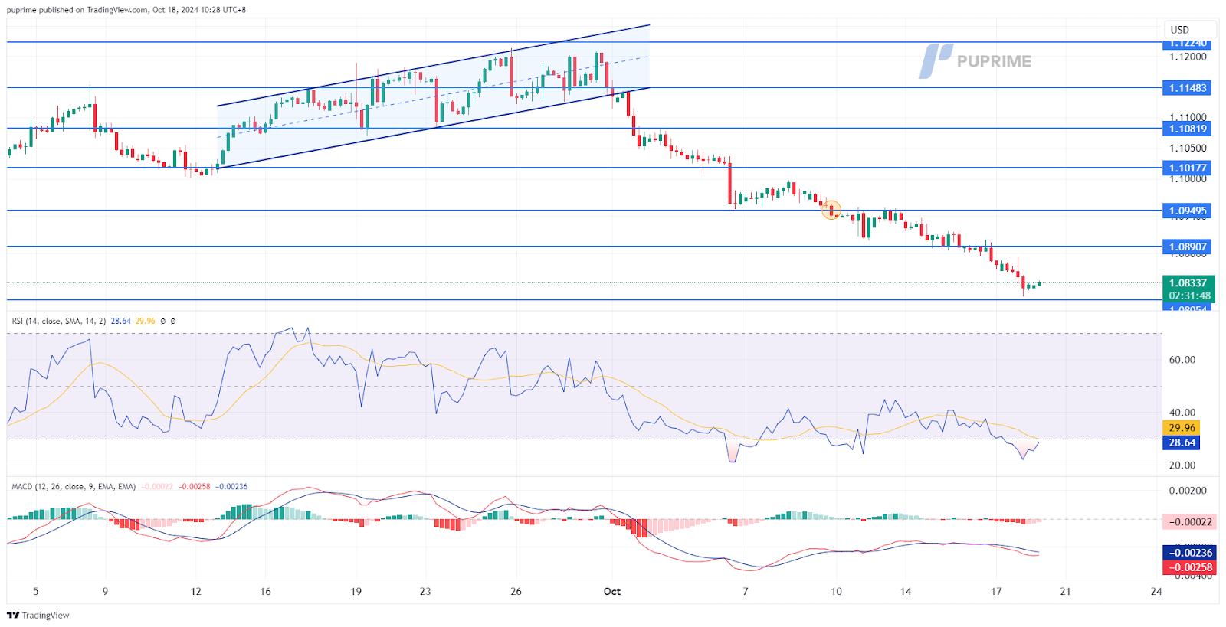Click the 1.12000 price scale value

(x=1188, y=57)
